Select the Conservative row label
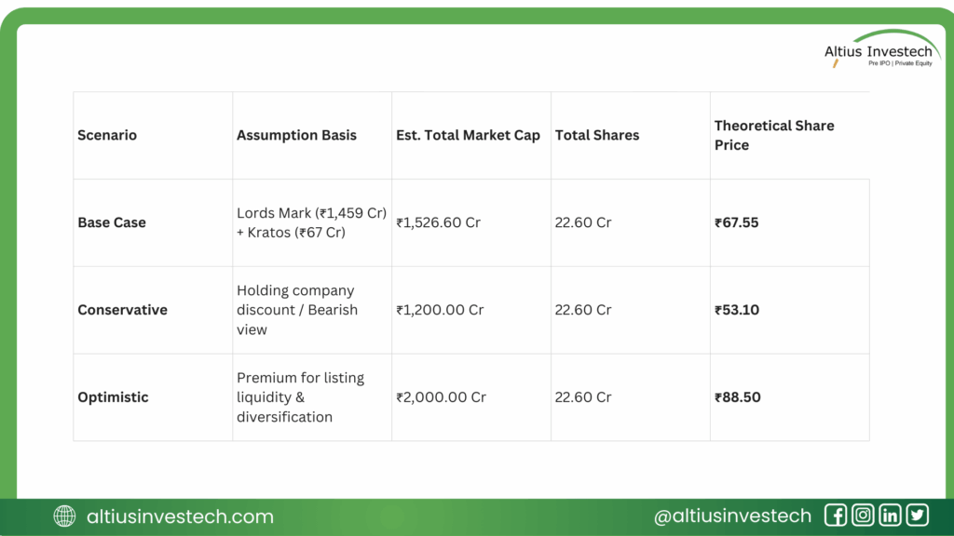Viewport: 954px width, 536px height. [x=122, y=310]
